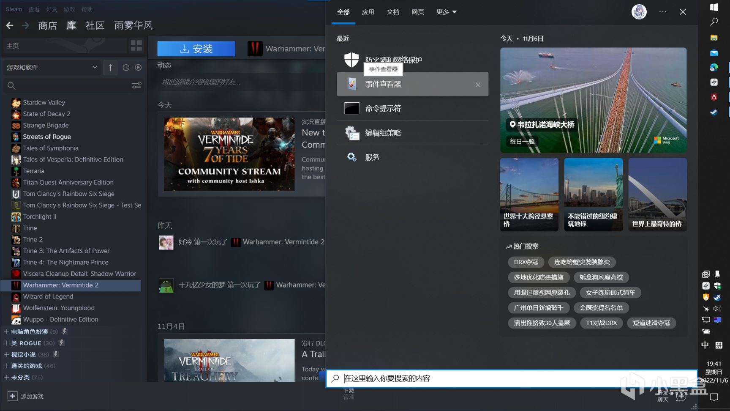Click the ready-to-play filter icon
This screenshot has width=730, height=411.
(x=138, y=68)
